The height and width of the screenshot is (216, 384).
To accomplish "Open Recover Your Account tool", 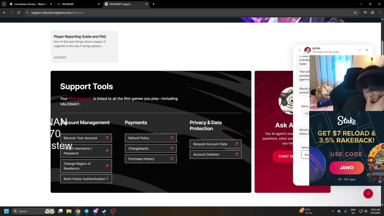I will pos(86,138).
